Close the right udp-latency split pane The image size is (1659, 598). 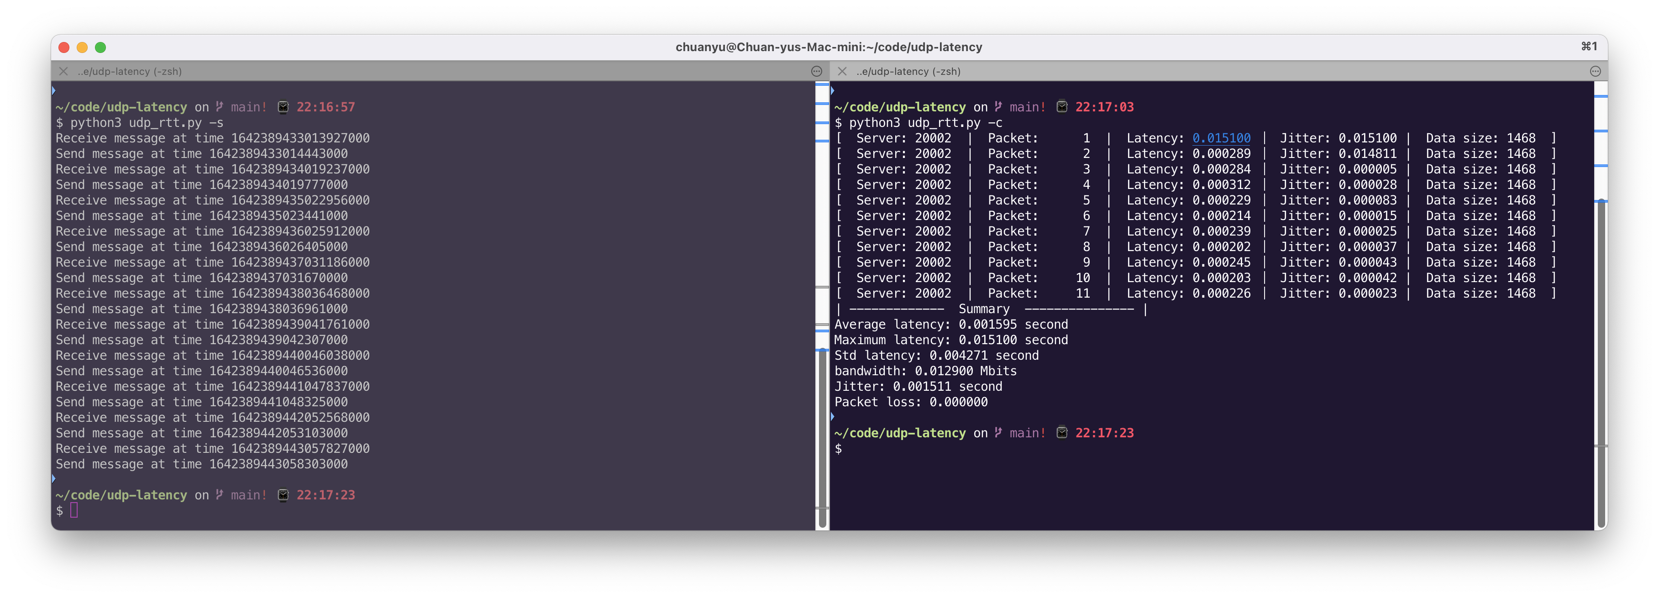(x=842, y=72)
